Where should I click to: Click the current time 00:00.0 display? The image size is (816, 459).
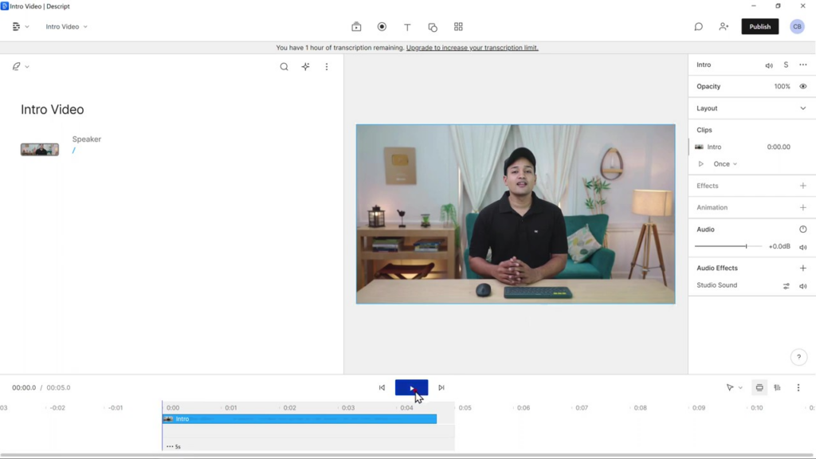pos(24,388)
